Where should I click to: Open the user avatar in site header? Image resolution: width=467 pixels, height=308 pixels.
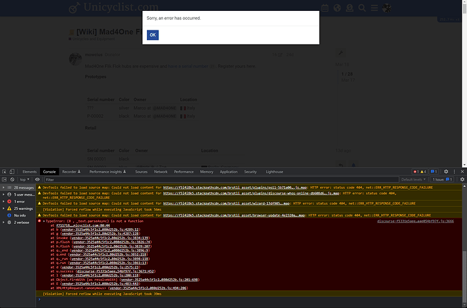[387, 8]
